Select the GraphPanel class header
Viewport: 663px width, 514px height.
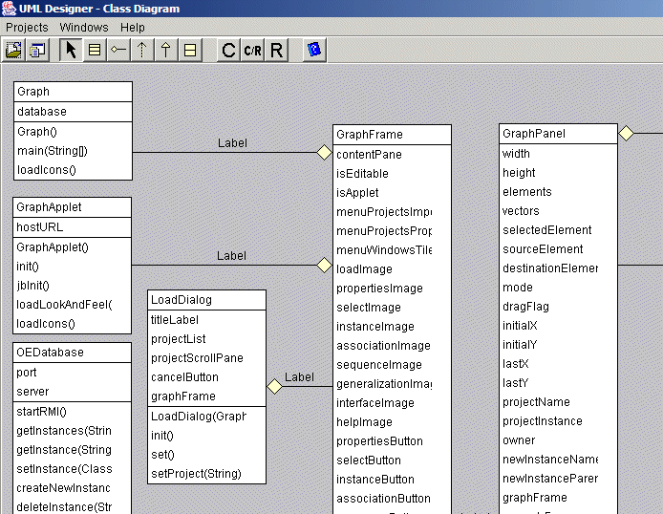(558, 134)
